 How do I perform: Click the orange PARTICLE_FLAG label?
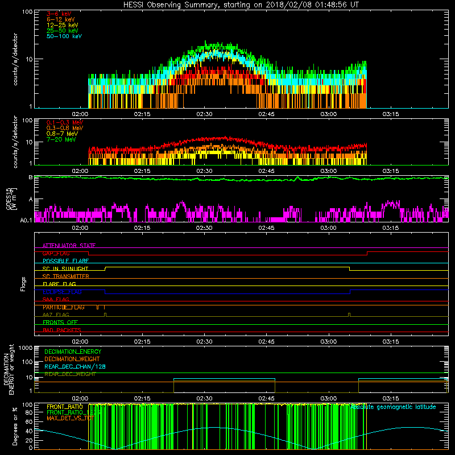coord(64,307)
